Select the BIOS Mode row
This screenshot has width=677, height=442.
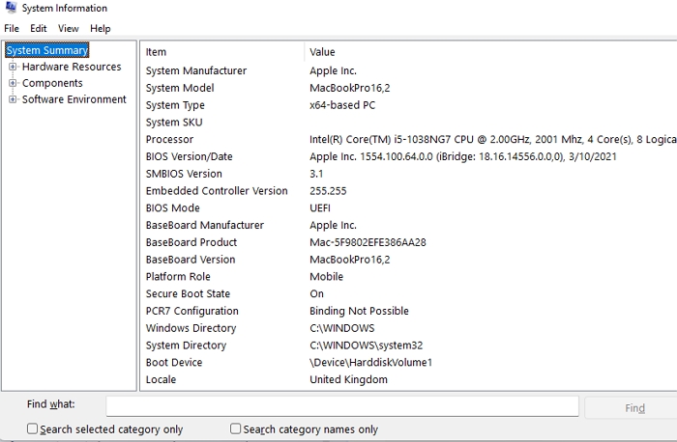coord(409,208)
